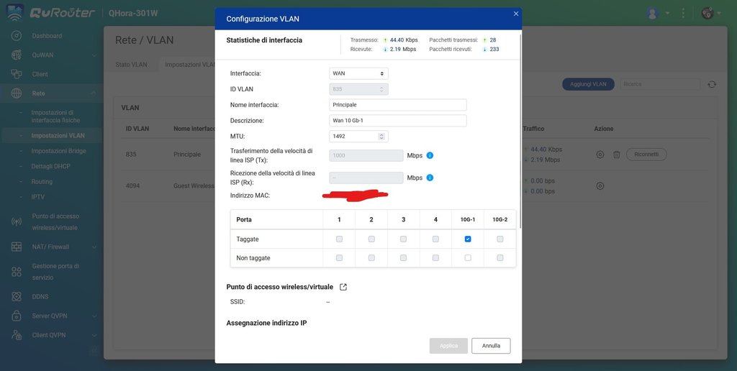Click the Applica button
The width and height of the screenshot is (737, 371).
(448, 346)
